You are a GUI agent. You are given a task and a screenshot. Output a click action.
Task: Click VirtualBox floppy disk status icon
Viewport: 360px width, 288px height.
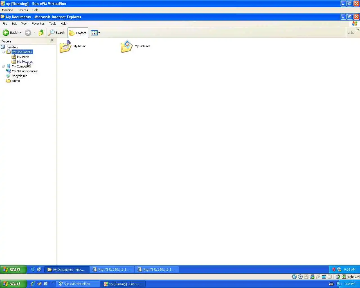306,277
